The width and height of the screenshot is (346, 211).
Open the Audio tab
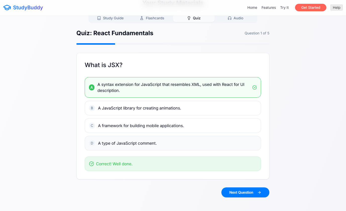[235, 18]
